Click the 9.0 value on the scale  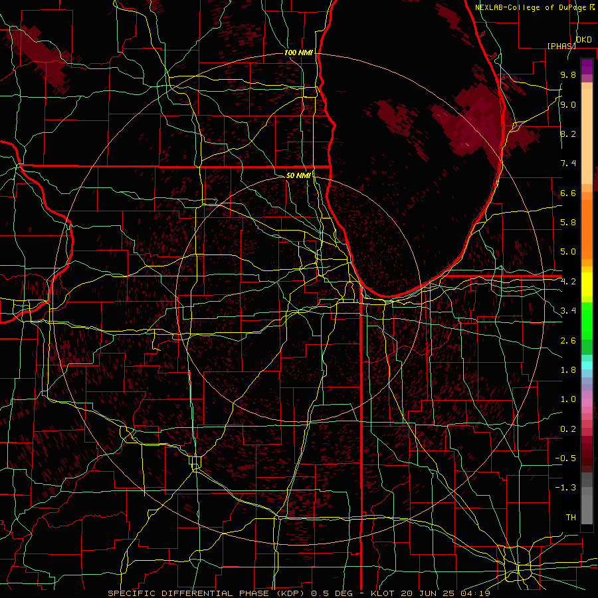568,104
